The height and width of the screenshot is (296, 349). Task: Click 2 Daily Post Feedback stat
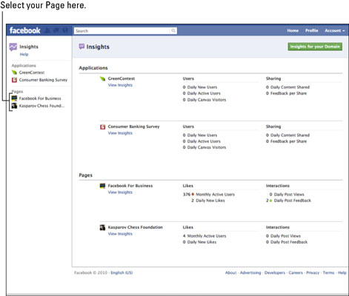(288, 201)
